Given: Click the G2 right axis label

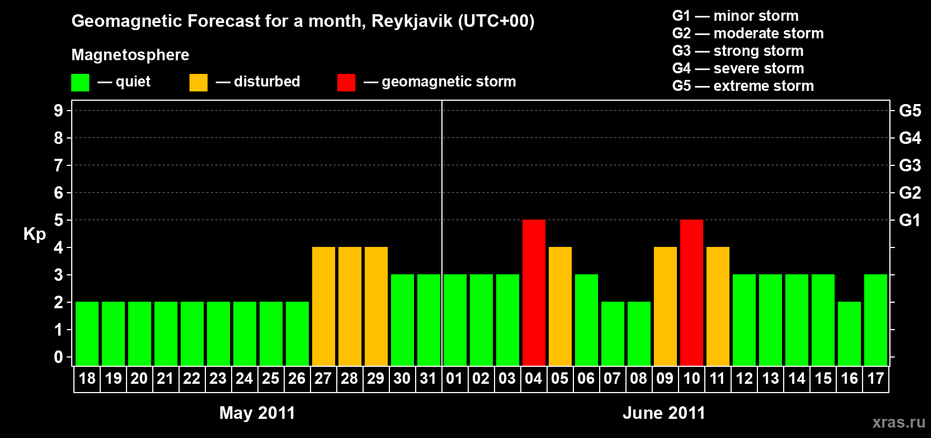Looking at the screenshot, I should click(910, 193).
